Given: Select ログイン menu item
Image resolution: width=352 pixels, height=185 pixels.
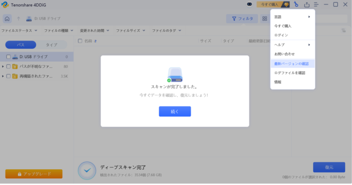Looking at the screenshot, I should tap(292, 35).
